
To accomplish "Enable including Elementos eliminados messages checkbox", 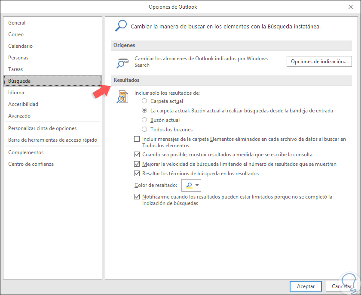I will [x=137, y=139].
